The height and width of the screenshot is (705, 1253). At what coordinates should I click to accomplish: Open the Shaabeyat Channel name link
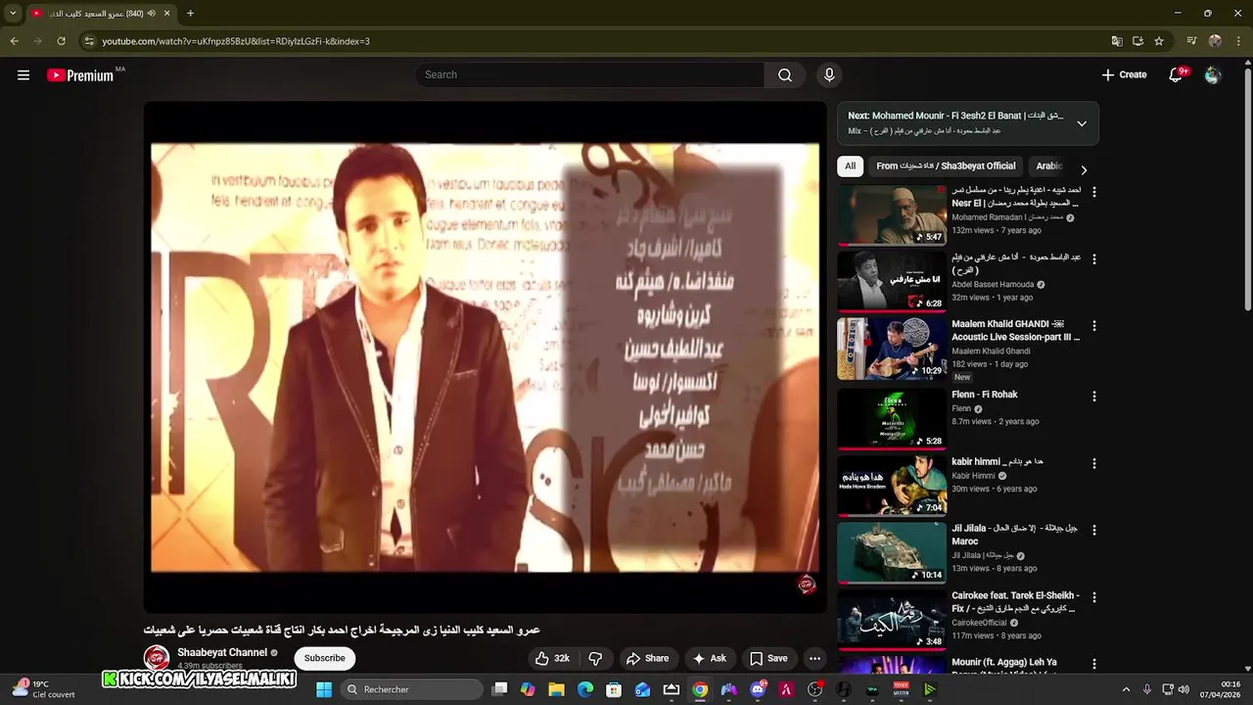[222, 652]
